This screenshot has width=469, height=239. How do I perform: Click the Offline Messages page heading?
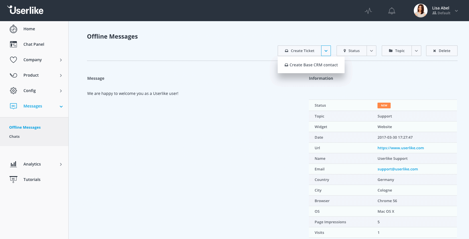tap(112, 37)
